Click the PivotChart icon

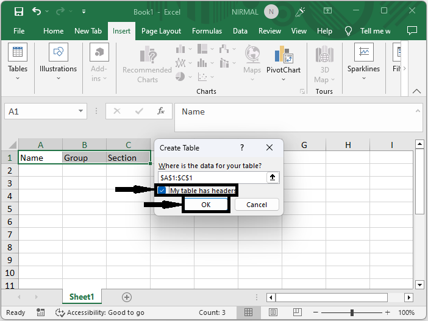tap(284, 54)
